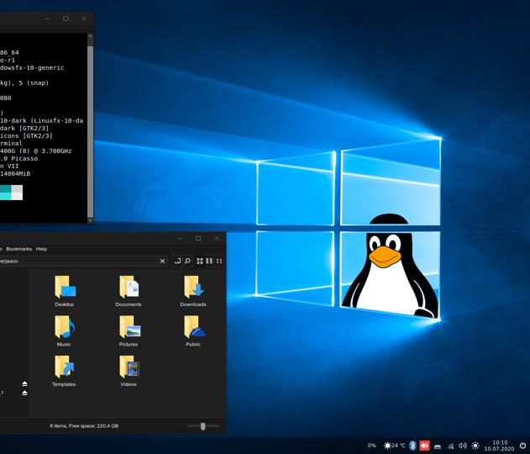Click the Bluetooth tray icon

[x=412, y=446]
